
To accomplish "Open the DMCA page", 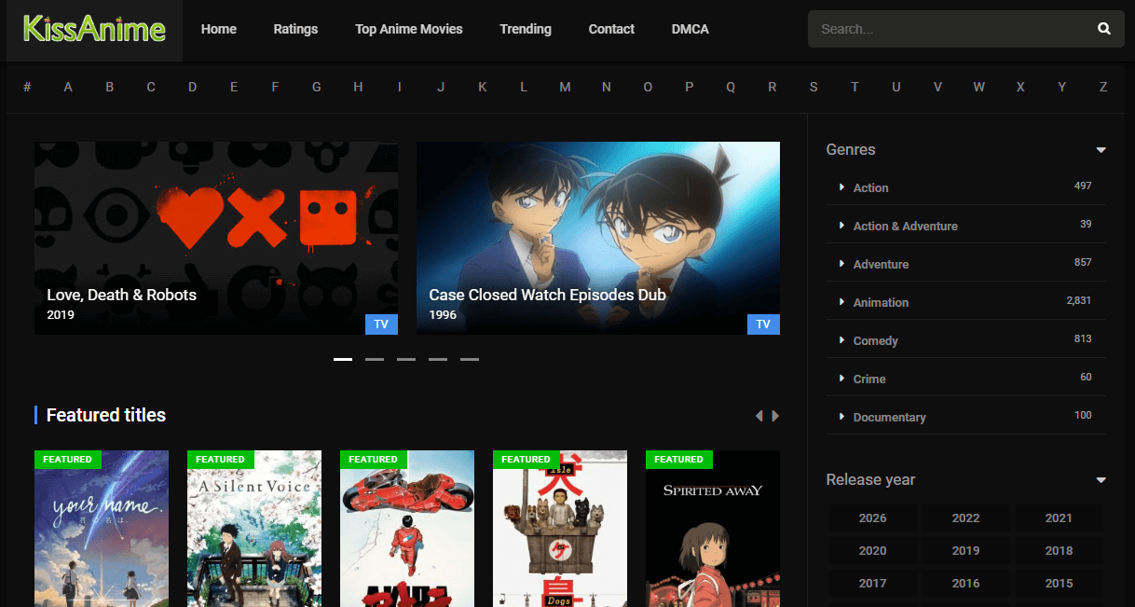I will 691,29.
